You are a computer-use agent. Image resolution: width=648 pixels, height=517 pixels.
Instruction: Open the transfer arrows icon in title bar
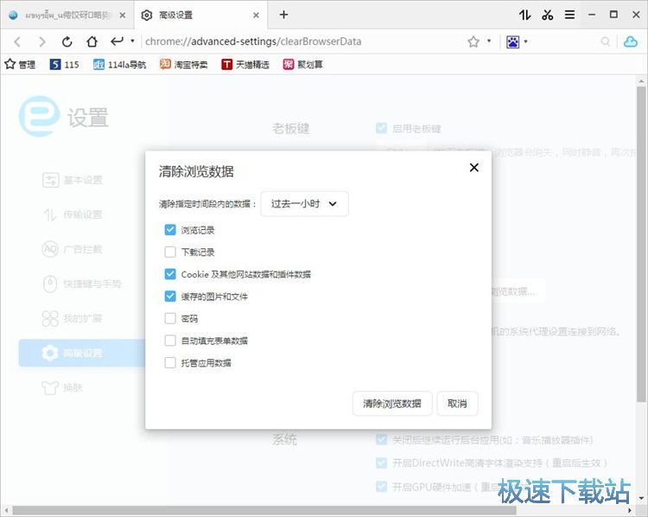tap(524, 15)
